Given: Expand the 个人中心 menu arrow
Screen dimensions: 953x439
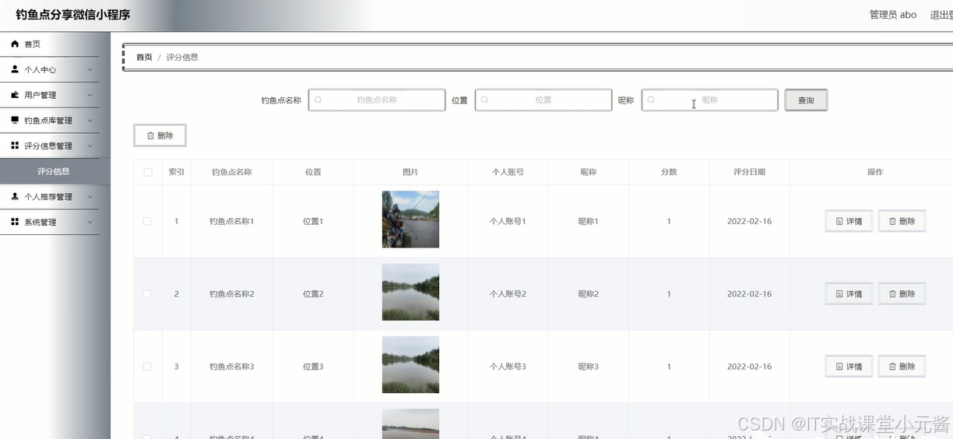Looking at the screenshot, I should tap(90, 70).
